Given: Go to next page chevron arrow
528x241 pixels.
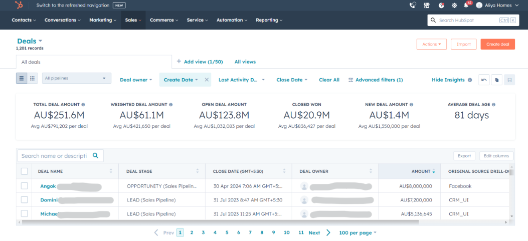Looking at the screenshot, I should click(328, 232).
